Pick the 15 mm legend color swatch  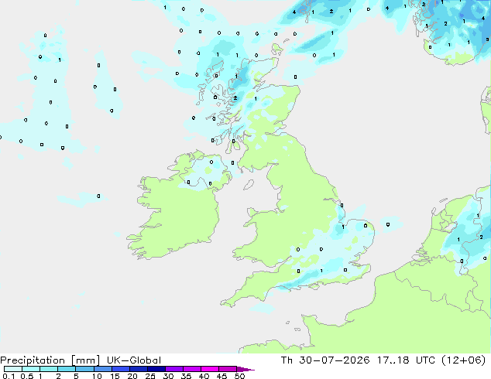point(120,369)
